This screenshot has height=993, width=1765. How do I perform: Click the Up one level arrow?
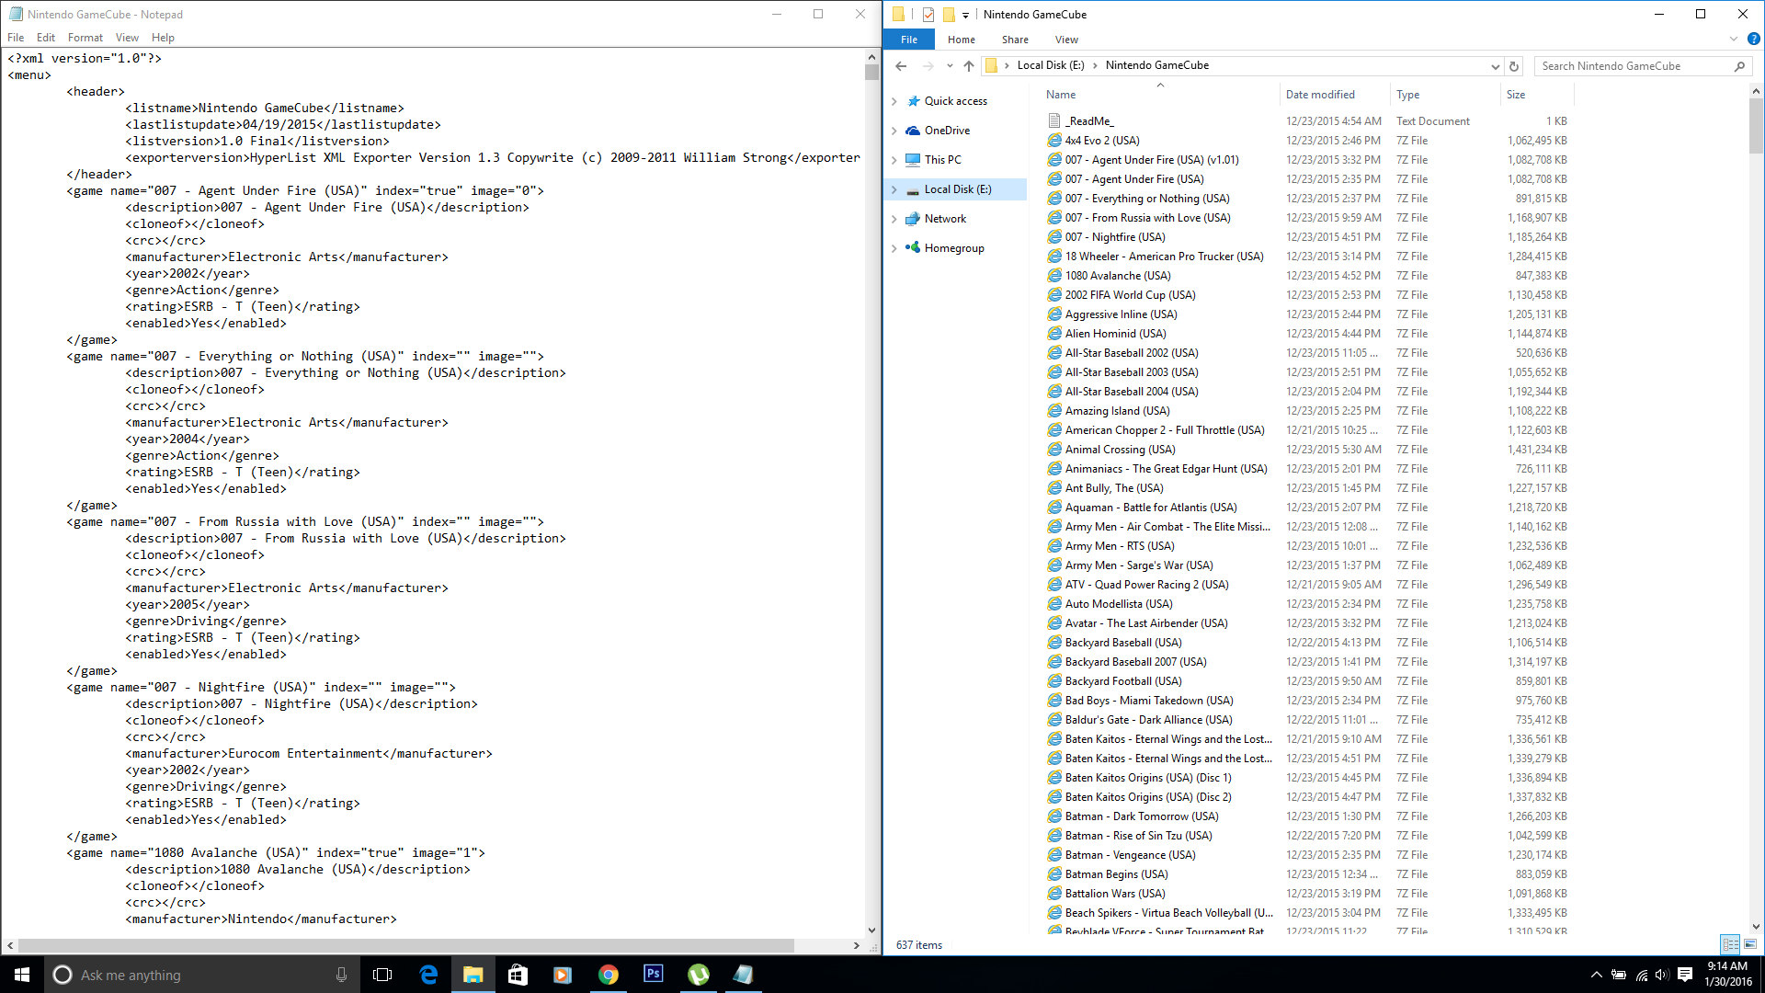968,66
